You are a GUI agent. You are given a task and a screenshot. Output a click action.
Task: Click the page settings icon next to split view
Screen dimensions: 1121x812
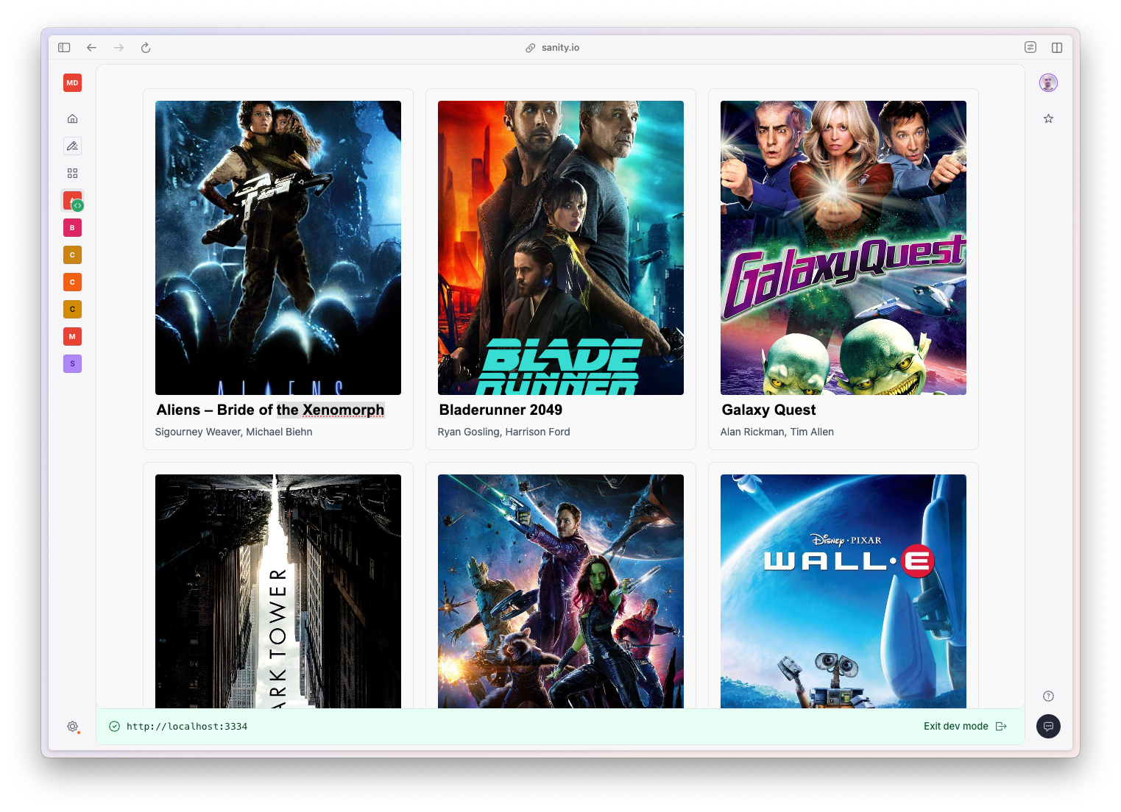tap(1030, 48)
